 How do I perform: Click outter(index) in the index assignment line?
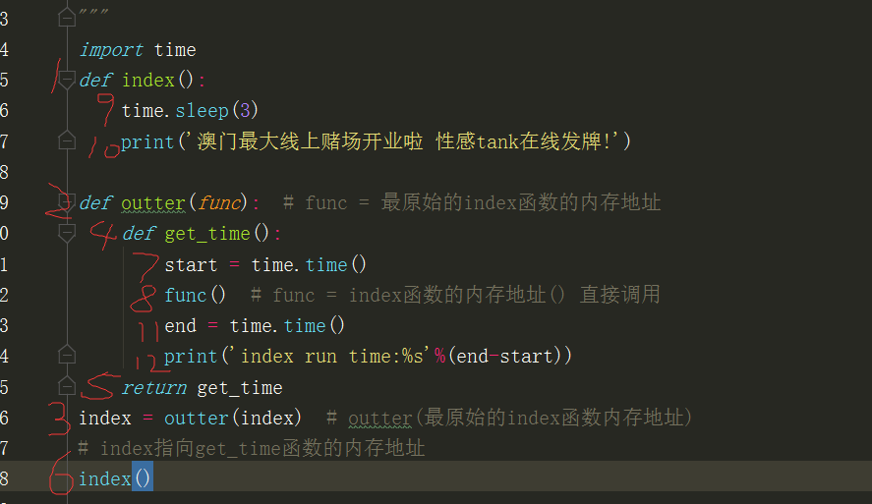(x=231, y=418)
